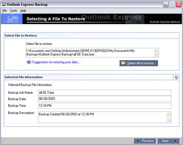Click the Genie-Soft logo in banner
The height and width of the screenshot is (145, 183).
(12, 19)
